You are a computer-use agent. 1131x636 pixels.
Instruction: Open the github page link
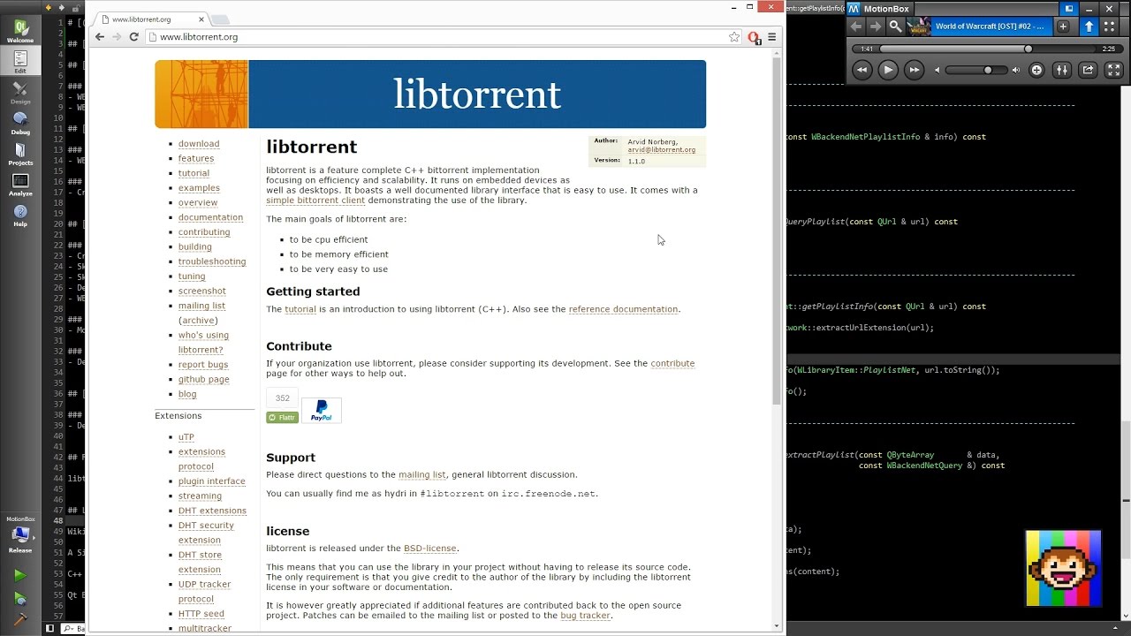click(x=203, y=379)
